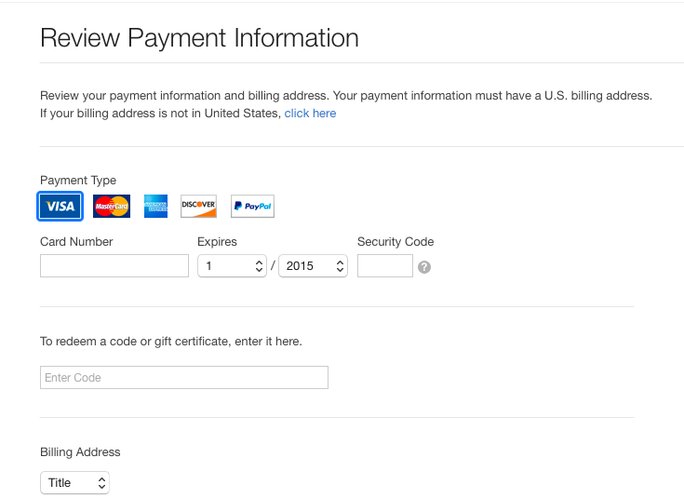Pick the American Express card icon
This screenshot has width=684, height=498.
point(155,206)
